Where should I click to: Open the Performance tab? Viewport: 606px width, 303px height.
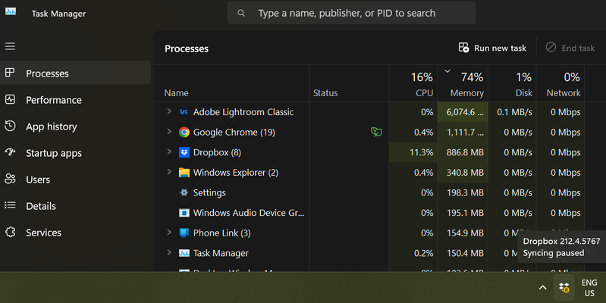click(53, 100)
